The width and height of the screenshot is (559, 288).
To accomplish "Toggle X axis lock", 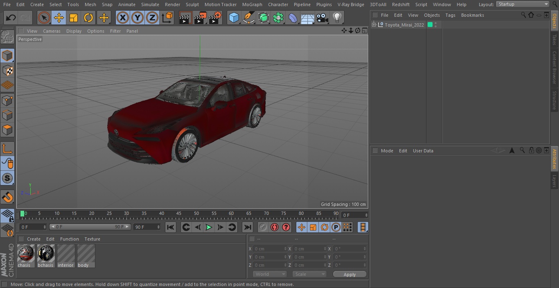I will [x=122, y=18].
